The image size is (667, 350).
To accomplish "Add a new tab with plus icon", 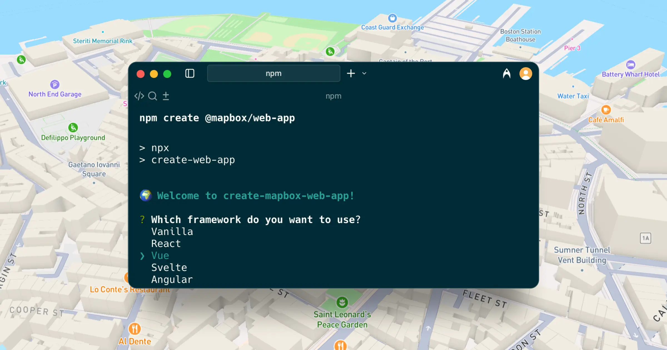I will 351,74.
